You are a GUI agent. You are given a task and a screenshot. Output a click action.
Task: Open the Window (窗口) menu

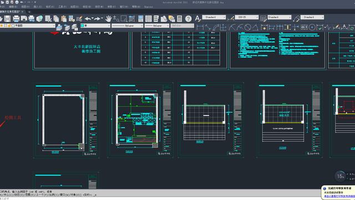[124, 7]
